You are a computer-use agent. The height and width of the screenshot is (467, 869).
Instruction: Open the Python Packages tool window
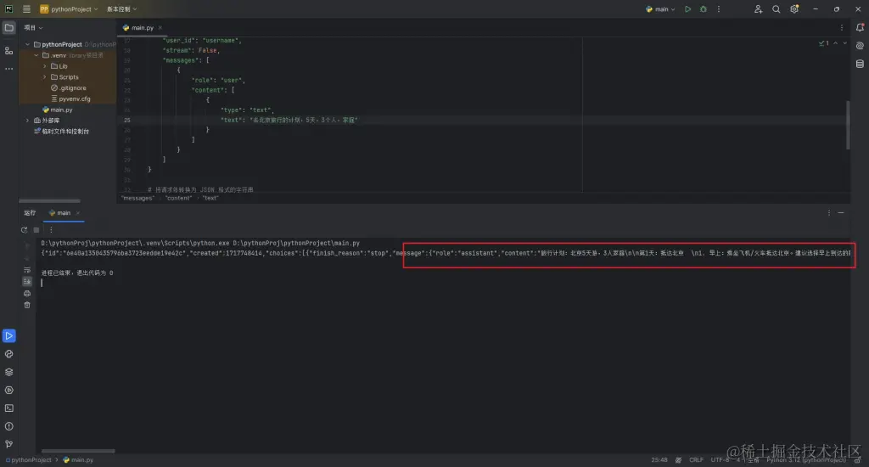(8, 372)
